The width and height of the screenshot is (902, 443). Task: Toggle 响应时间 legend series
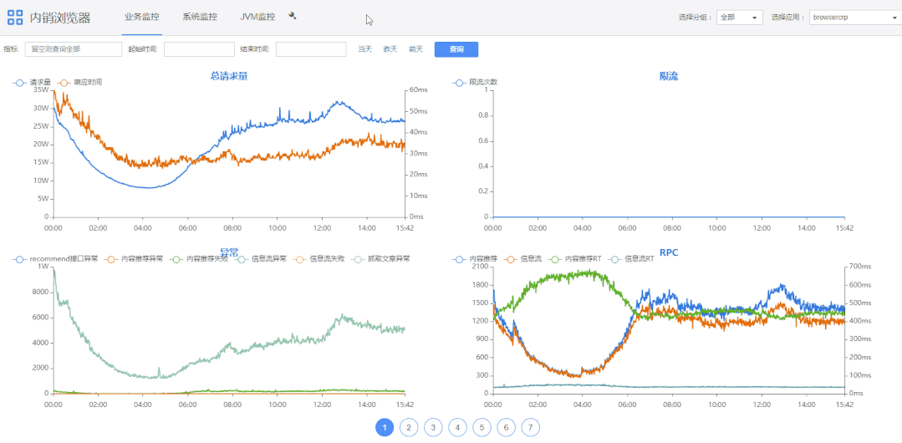(64, 83)
